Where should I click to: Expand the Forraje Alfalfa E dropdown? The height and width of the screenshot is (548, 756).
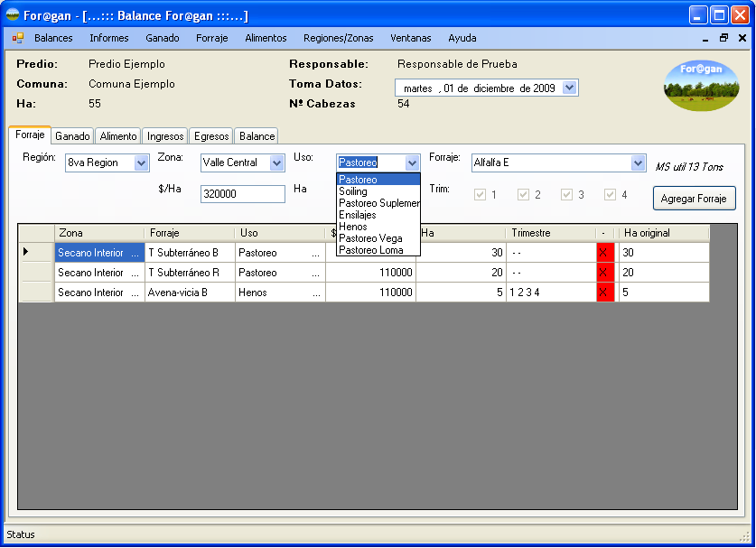tap(637, 163)
